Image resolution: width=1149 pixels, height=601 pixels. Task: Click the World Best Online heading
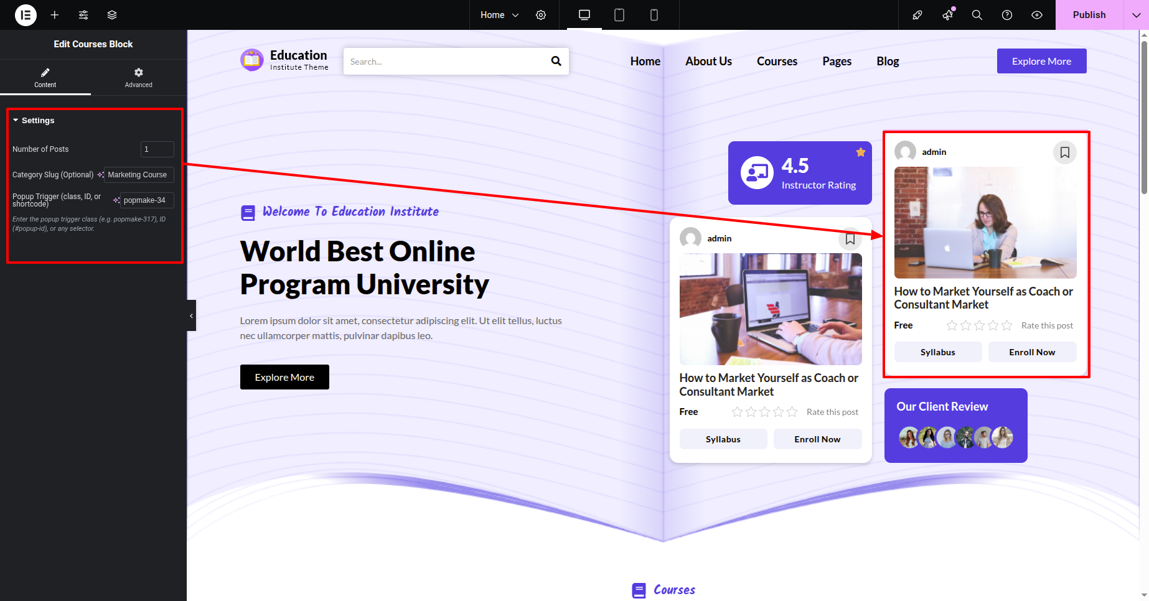point(364,268)
